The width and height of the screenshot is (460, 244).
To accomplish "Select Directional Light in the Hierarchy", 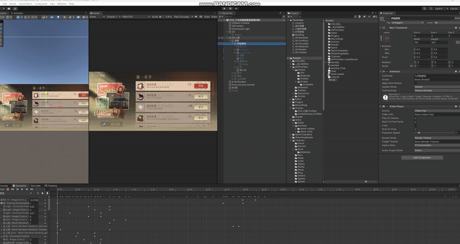I will 240,29.
